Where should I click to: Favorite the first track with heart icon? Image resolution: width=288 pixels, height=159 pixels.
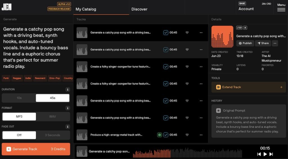[187, 32]
